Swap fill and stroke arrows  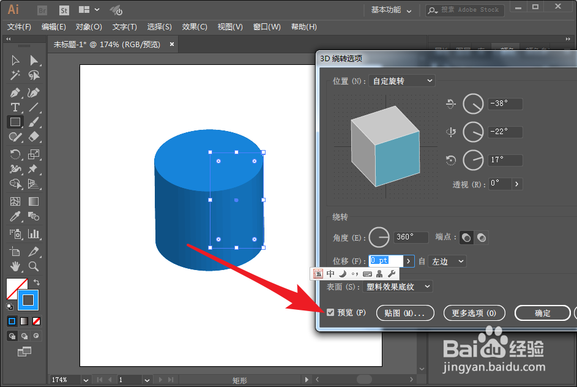[37, 282]
